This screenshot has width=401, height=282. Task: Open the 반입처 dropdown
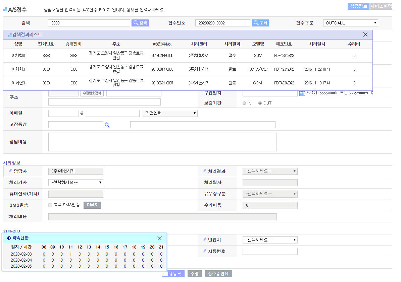point(270,240)
